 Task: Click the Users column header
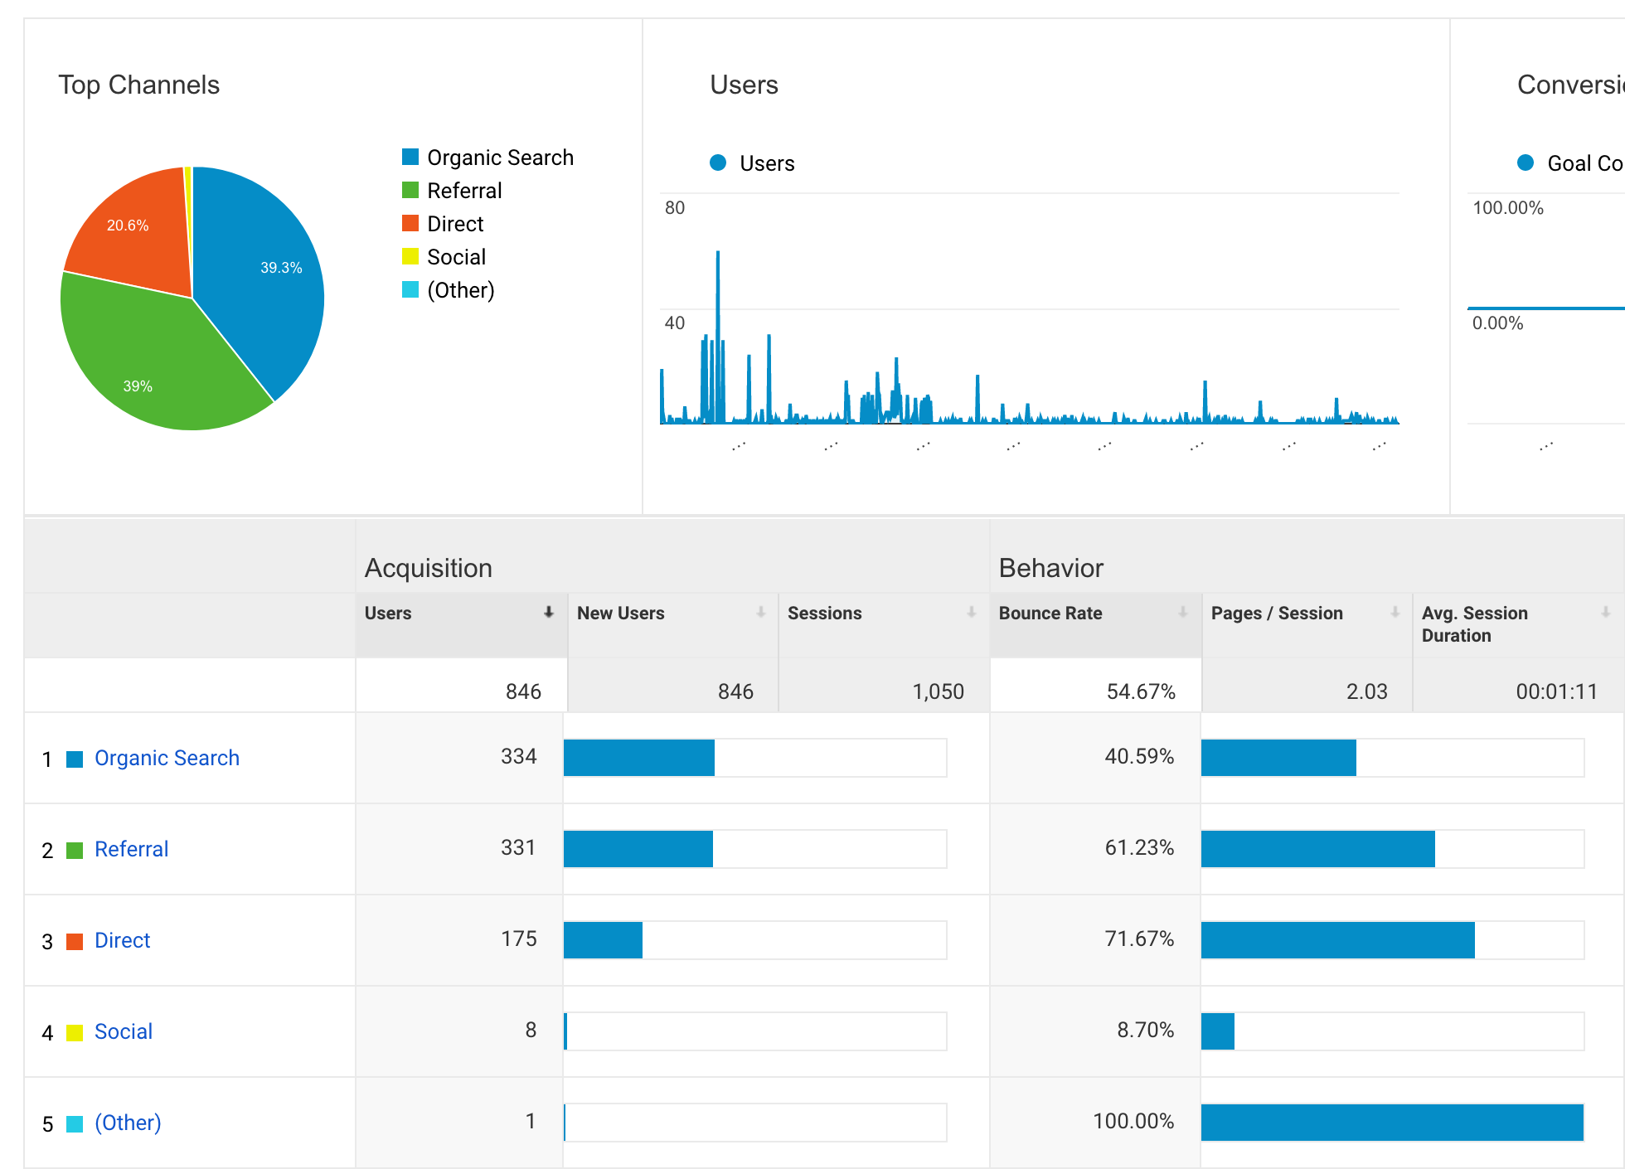tap(462, 625)
